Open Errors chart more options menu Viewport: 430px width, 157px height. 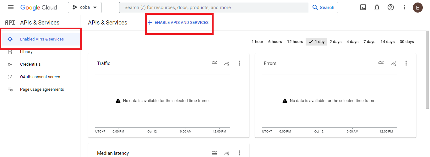point(406,63)
